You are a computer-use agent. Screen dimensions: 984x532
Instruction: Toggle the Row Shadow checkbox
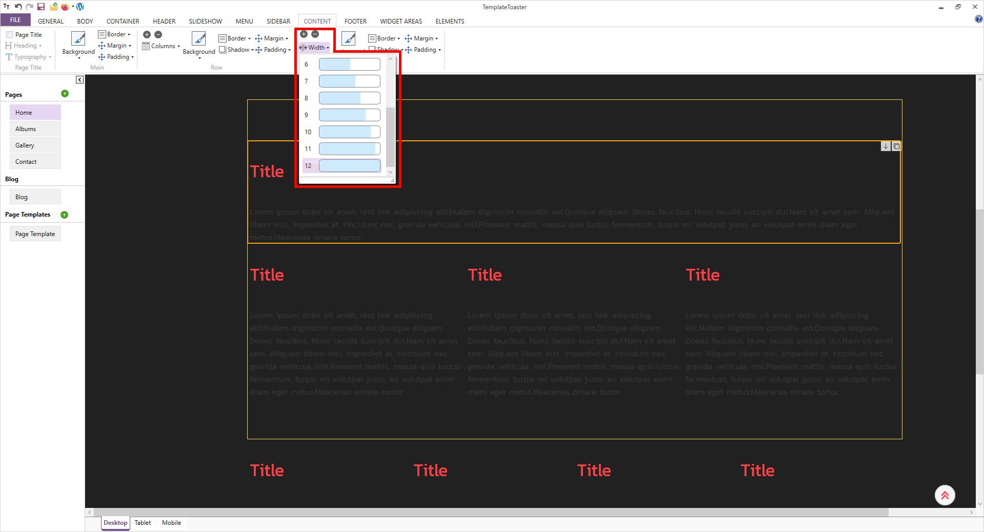(x=223, y=50)
